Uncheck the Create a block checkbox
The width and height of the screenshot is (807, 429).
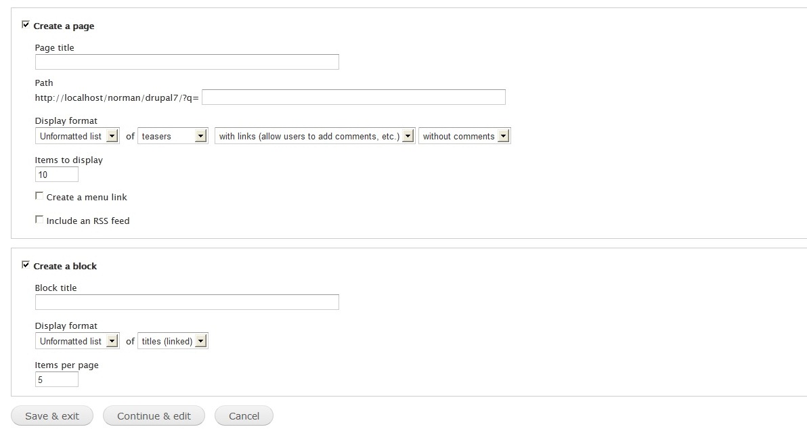coord(25,265)
